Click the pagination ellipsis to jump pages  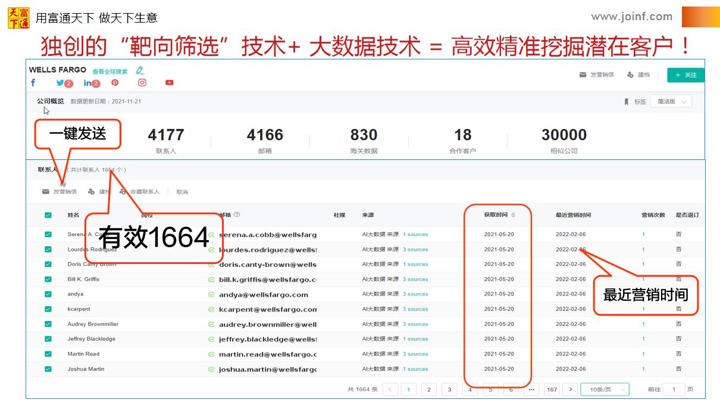point(531,389)
